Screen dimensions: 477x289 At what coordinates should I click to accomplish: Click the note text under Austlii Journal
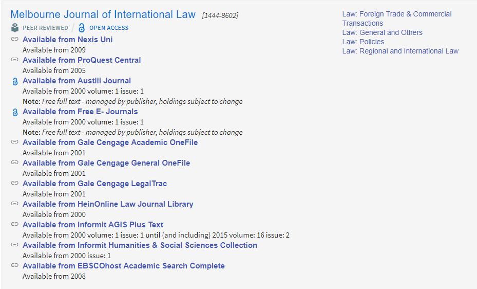coord(132,101)
